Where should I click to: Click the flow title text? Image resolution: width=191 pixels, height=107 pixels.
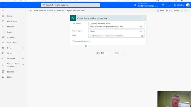[x=59, y=11]
